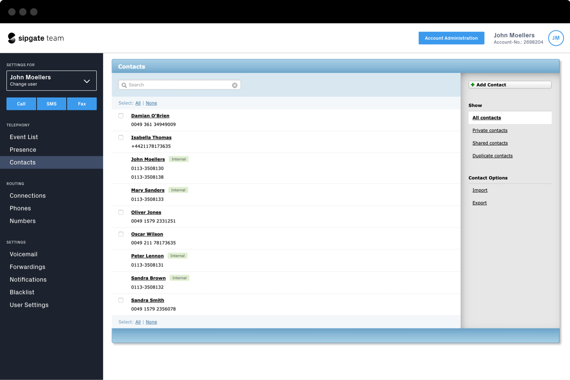
Task: Open contact Oliver Jones
Action: [146, 212]
